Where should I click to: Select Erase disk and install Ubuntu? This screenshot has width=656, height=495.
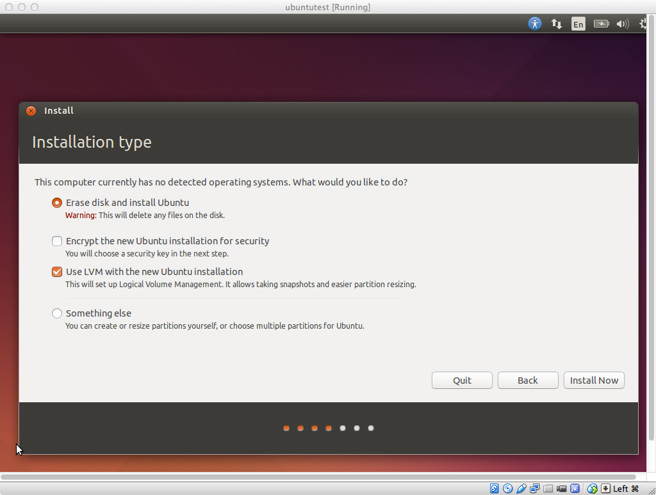click(57, 203)
